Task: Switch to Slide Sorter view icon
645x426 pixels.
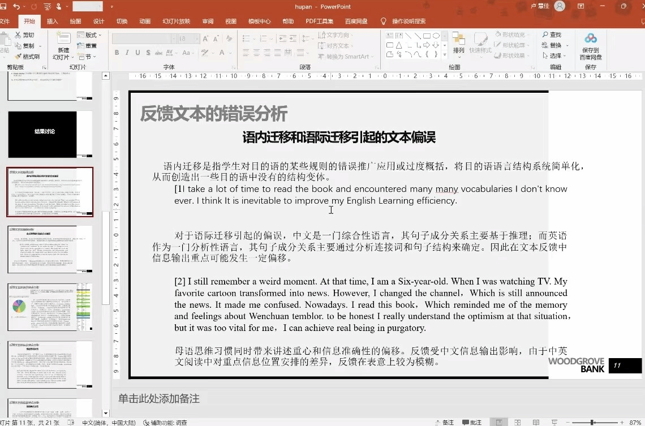Action: pos(518,422)
